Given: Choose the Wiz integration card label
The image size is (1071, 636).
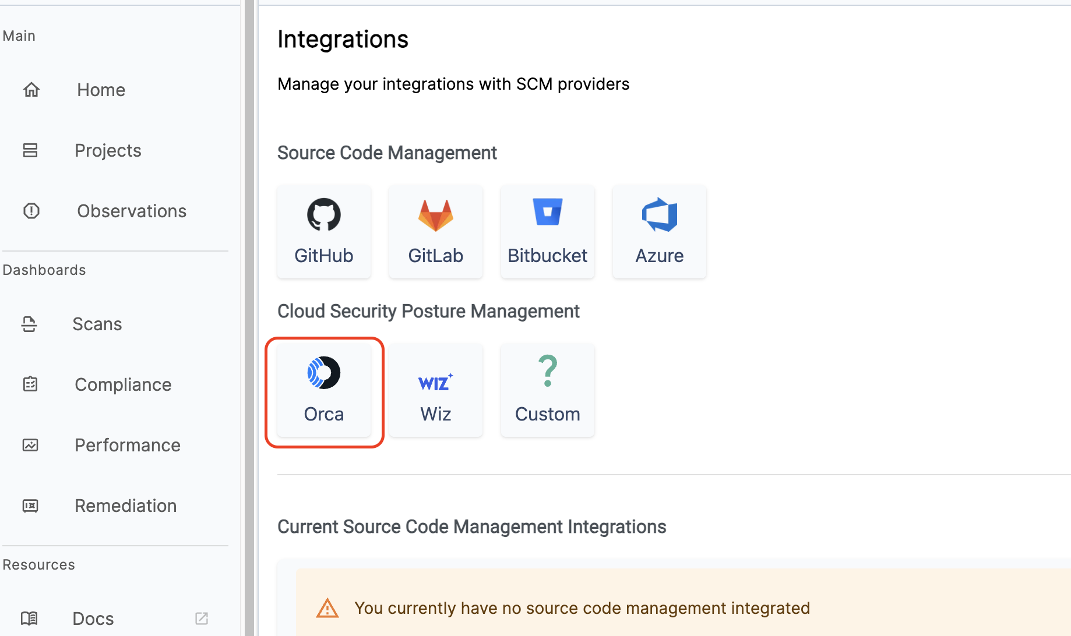Looking at the screenshot, I should tap(436, 414).
